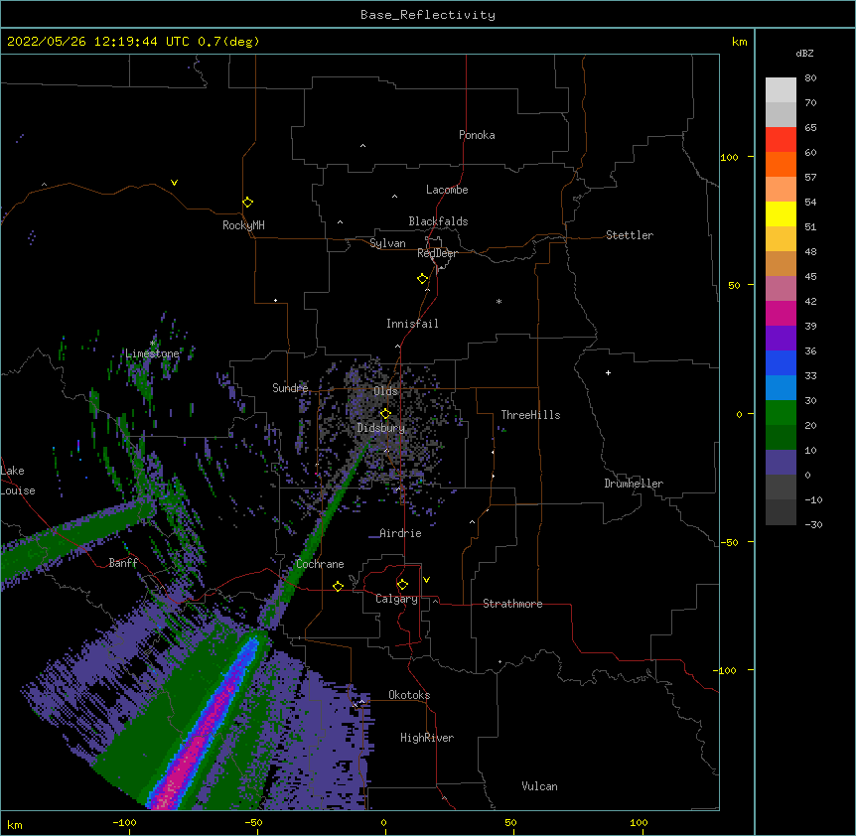Select the purple 10 dBZ legend swatch
This screenshot has height=836, width=856.
coord(781,463)
